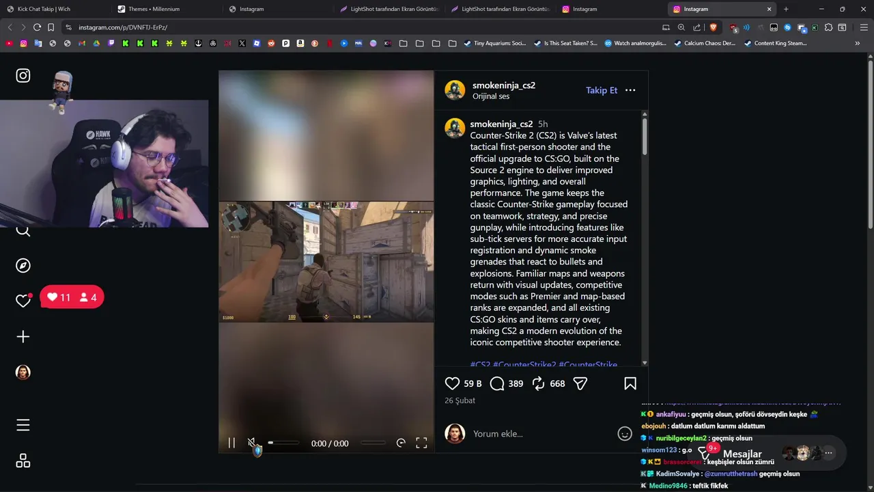Bookmark this page using address bar bookmark icon
This screenshot has width=874, height=492.
tap(51, 27)
